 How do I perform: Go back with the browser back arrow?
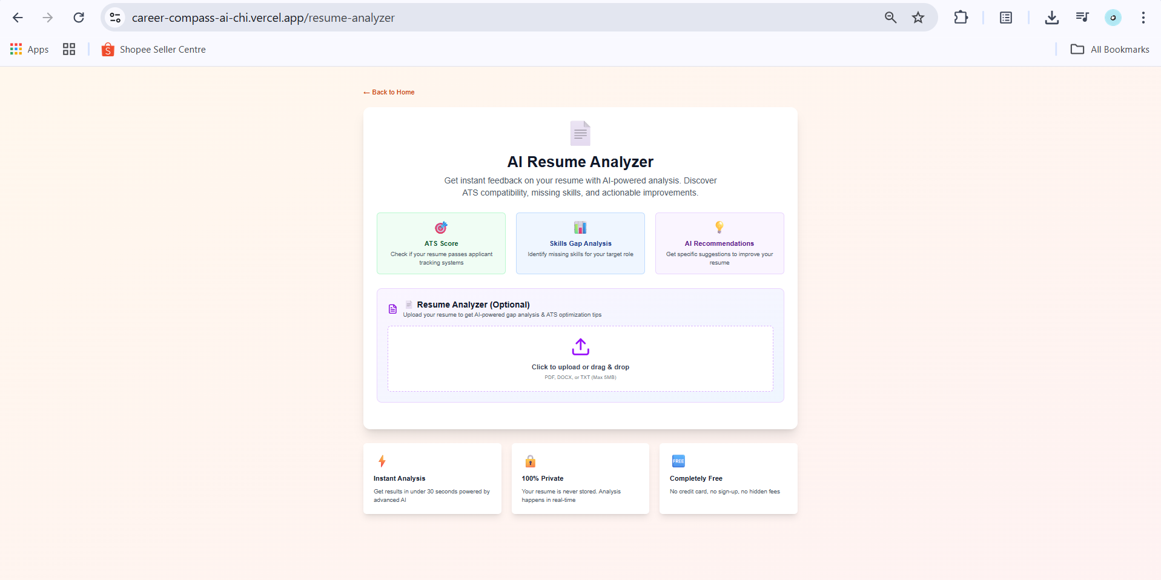point(18,18)
